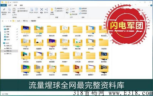The width and height of the screenshot is (153, 96).
Task: Click Invert selection (反向选择)
Action: (x=83, y=13)
